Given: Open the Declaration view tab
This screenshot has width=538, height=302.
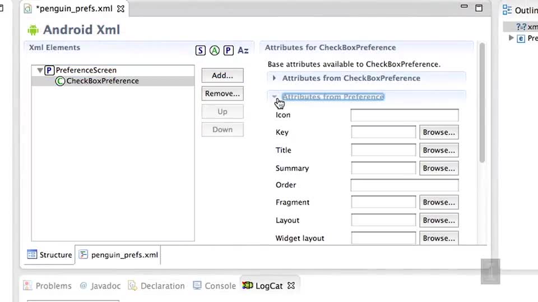Looking at the screenshot, I should click(x=156, y=286).
